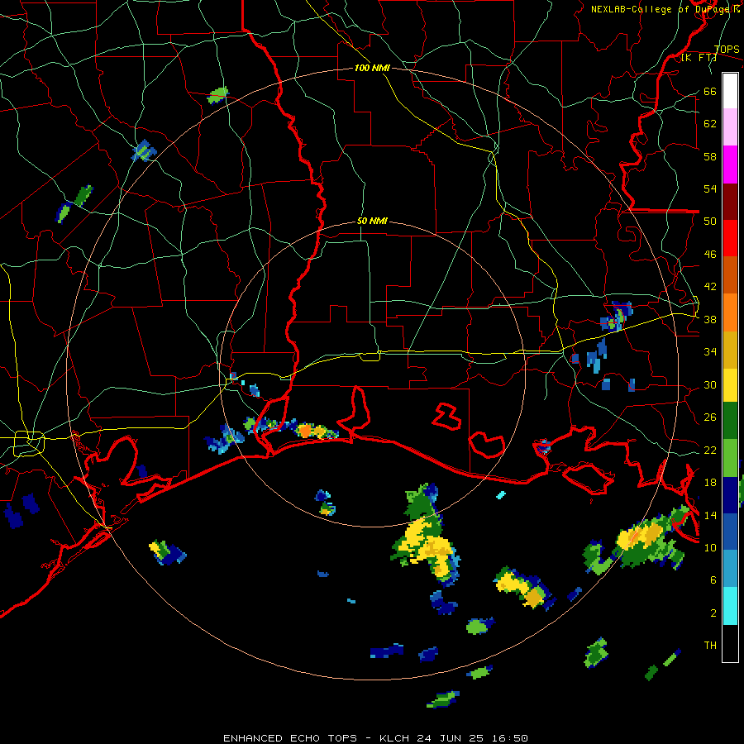
Task: Select the light orange scale swatch
Action: pos(730,312)
